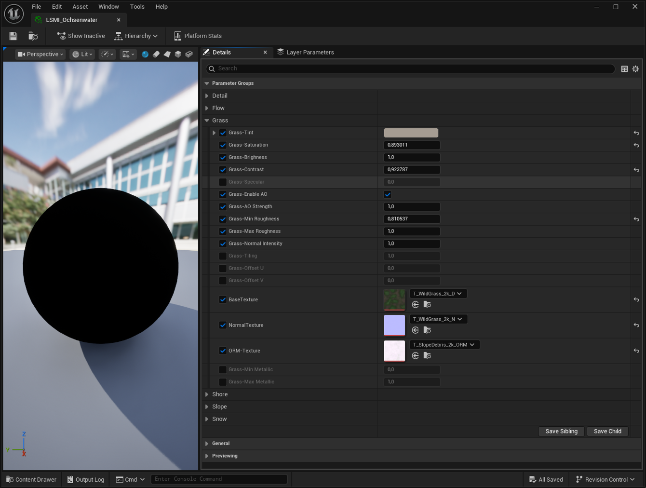Open the Asset menu
646x488 pixels.
click(x=80, y=7)
